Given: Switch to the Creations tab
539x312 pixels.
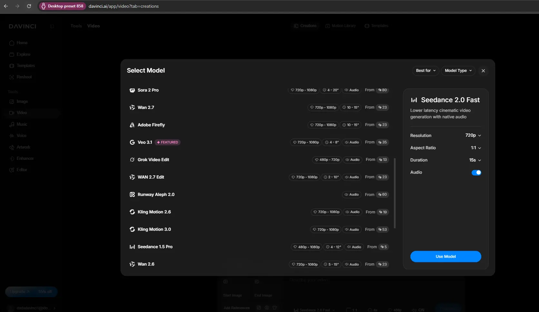Looking at the screenshot, I should click(305, 26).
